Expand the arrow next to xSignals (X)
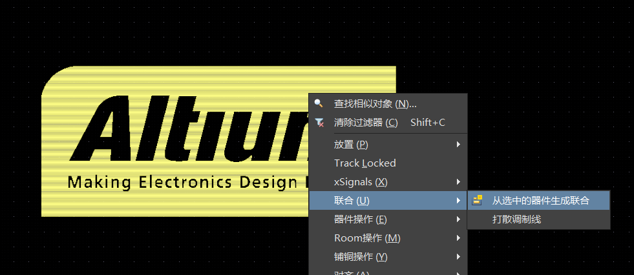 [x=458, y=181]
